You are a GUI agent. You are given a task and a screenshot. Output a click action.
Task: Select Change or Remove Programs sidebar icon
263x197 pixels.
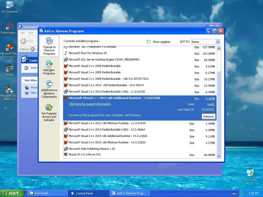(49, 46)
